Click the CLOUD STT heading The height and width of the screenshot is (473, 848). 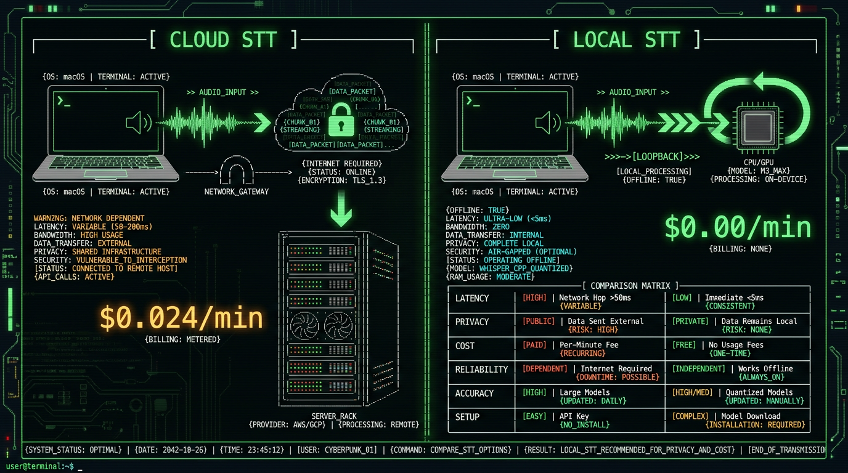coord(224,39)
